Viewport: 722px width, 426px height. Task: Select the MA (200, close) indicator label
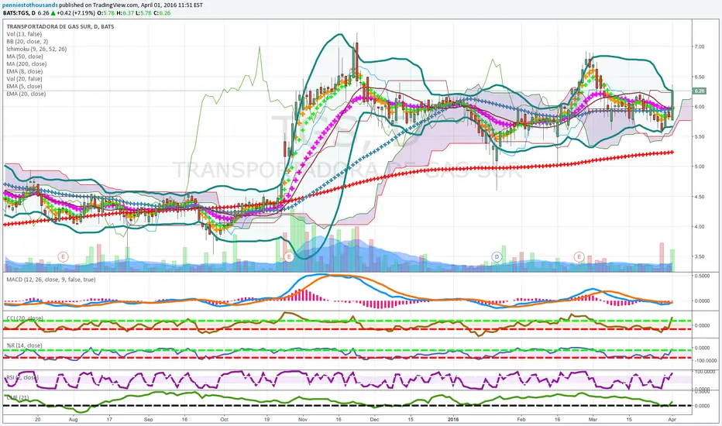[26, 64]
